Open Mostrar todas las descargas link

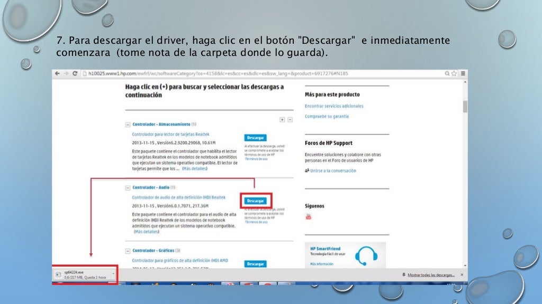[x=431, y=275]
